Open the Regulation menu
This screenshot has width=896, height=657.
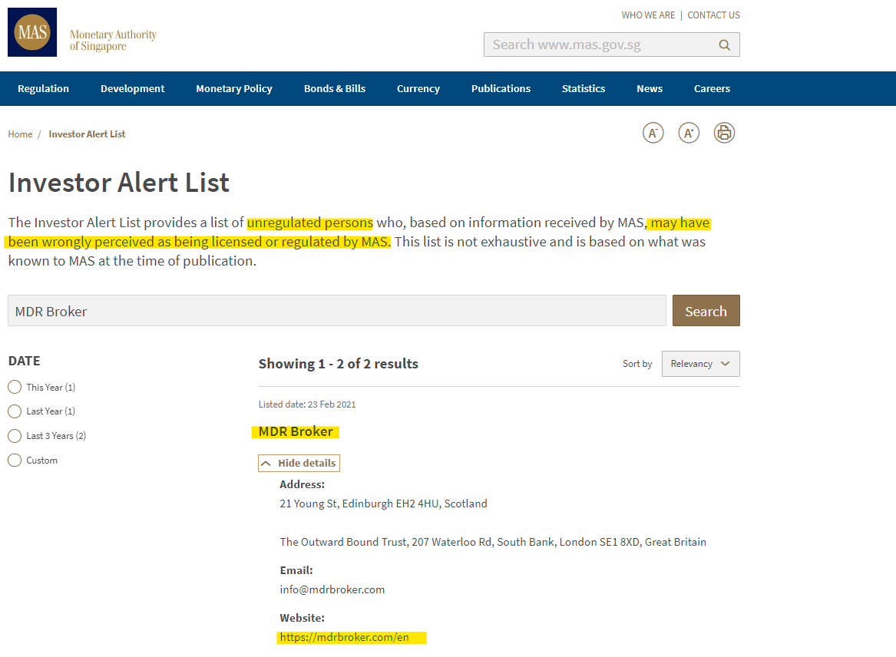[44, 88]
